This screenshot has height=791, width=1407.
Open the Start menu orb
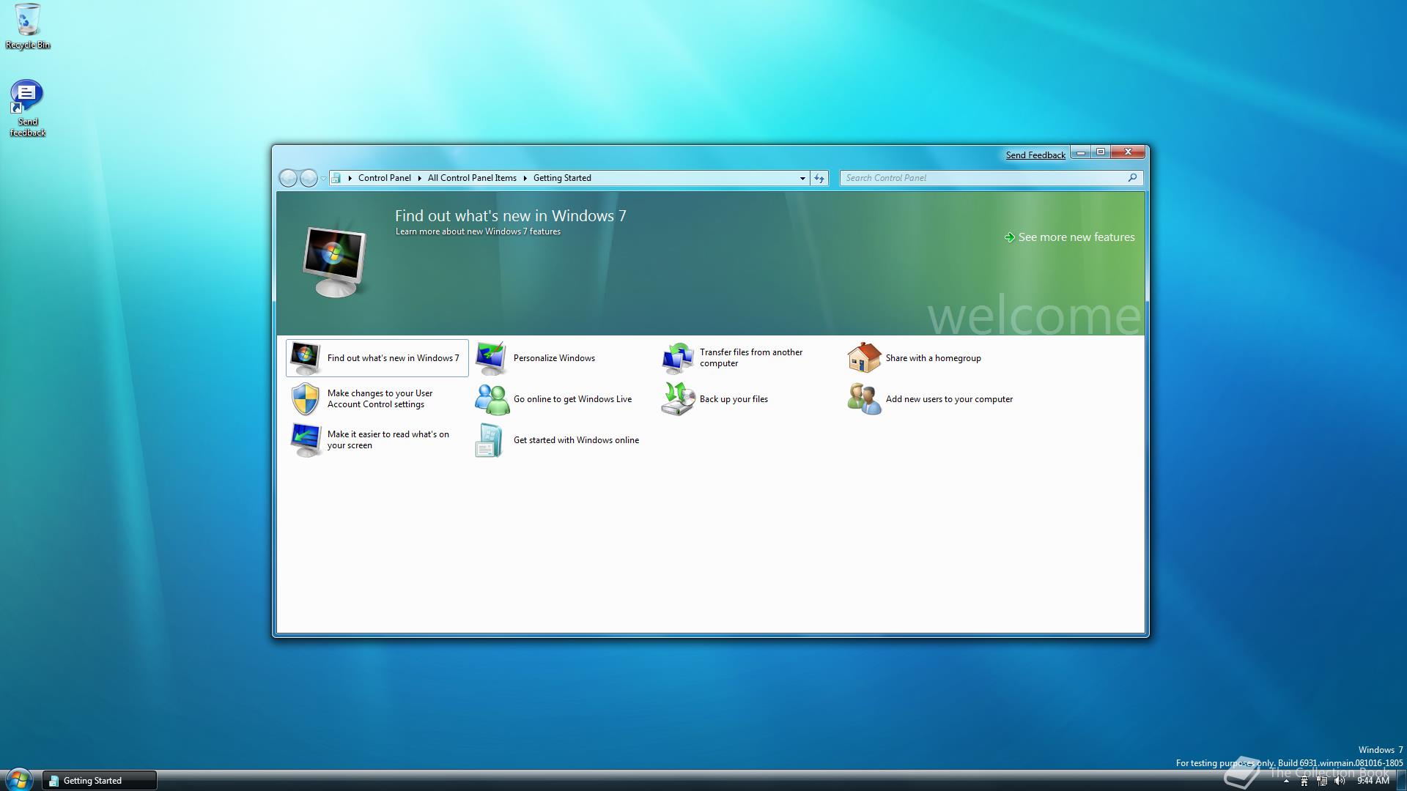[19, 779]
